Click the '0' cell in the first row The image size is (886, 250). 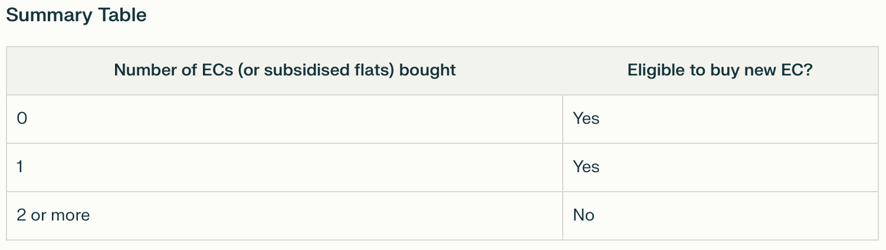[22, 119]
